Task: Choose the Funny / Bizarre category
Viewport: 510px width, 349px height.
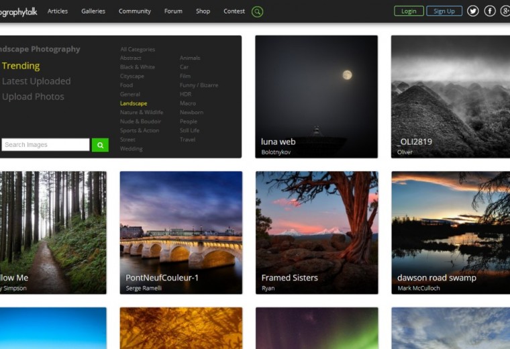Action: click(199, 85)
